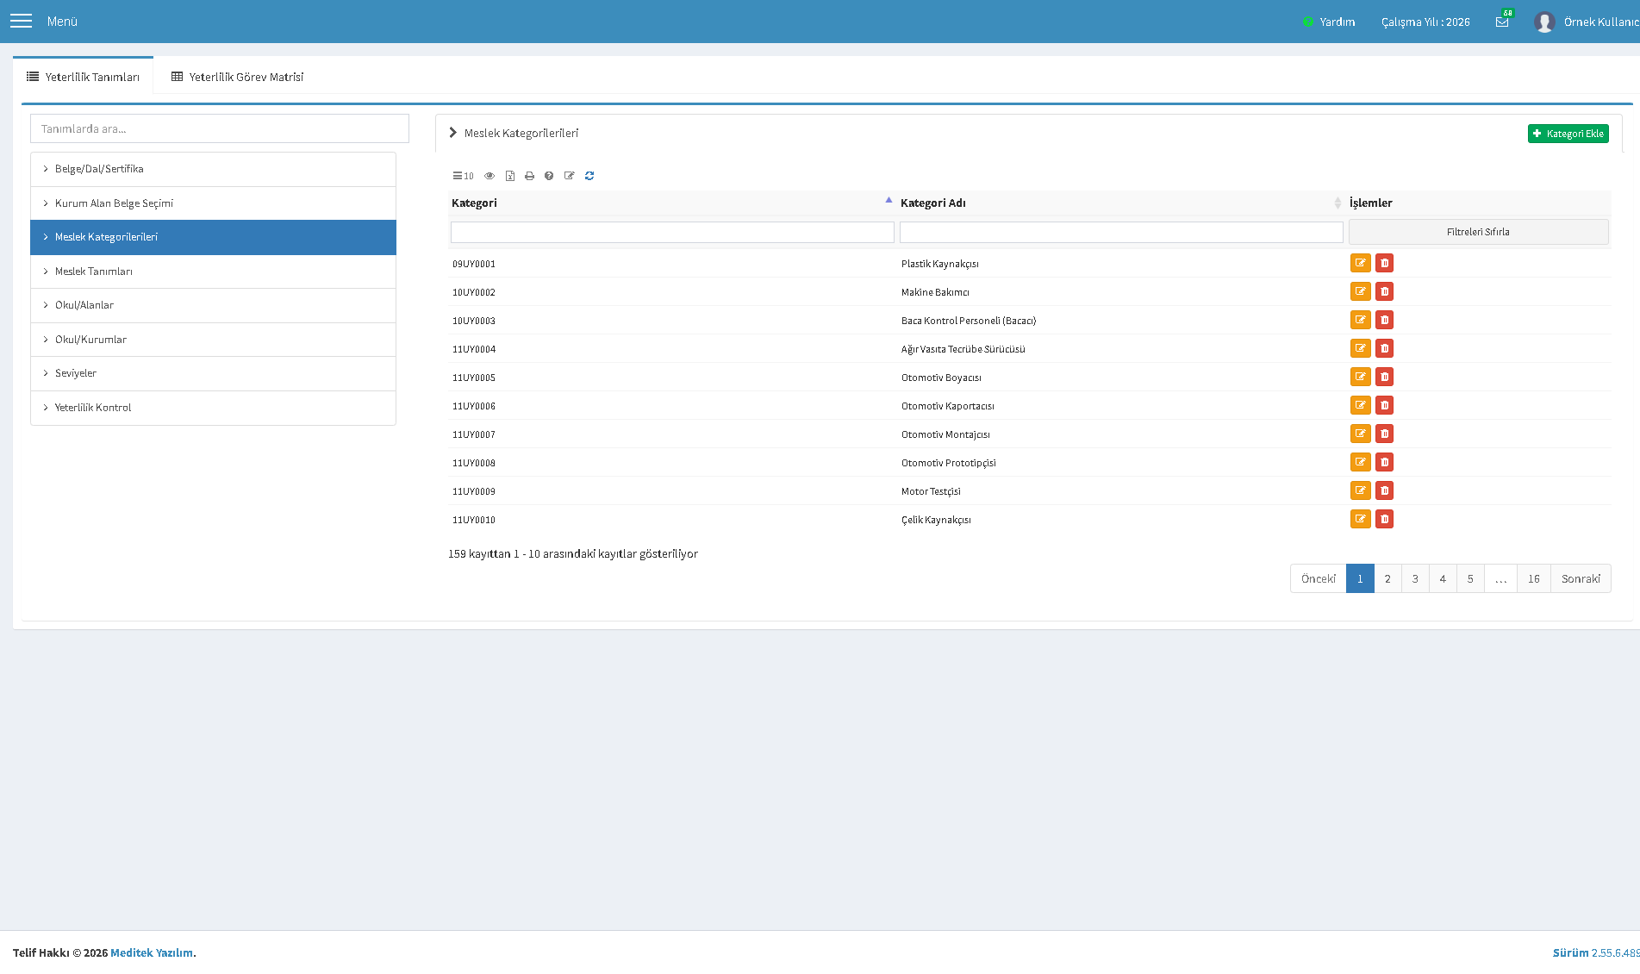Select the Seviyeler sidebar entry
This screenshot has height=974, width=1640.
coord(213,373)
